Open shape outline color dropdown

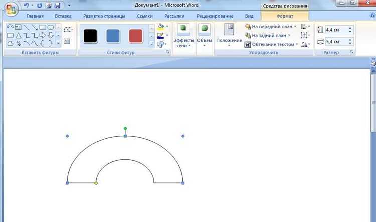167,35
